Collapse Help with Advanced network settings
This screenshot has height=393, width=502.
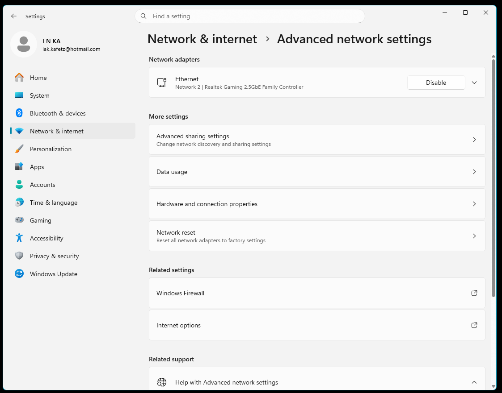(474, 382)
